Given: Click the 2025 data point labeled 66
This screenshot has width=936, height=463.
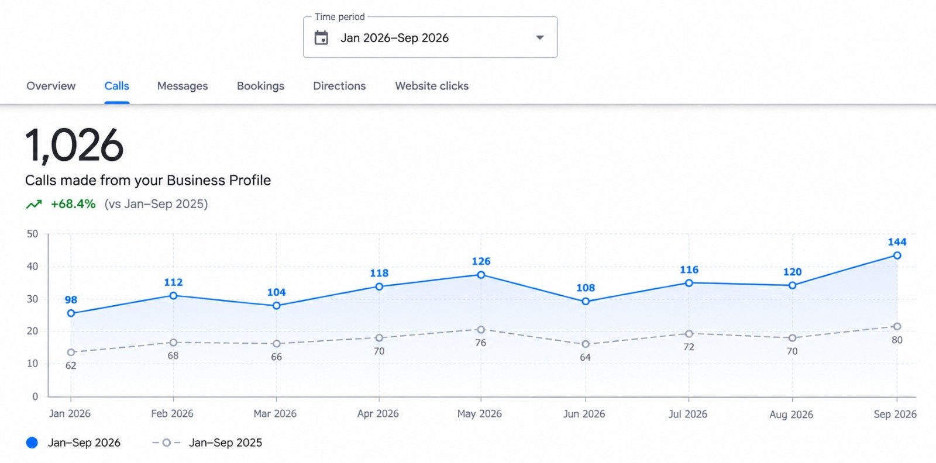Looking at the screenshot, I should click(276, 344).
